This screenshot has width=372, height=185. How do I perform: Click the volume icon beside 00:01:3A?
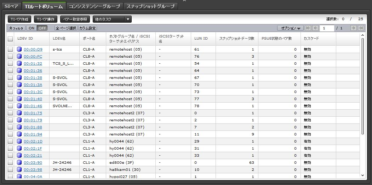point(19,85)
